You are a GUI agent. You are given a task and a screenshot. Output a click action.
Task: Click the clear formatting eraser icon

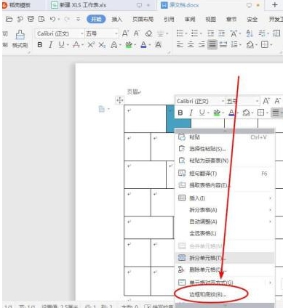tap(148, 33)
